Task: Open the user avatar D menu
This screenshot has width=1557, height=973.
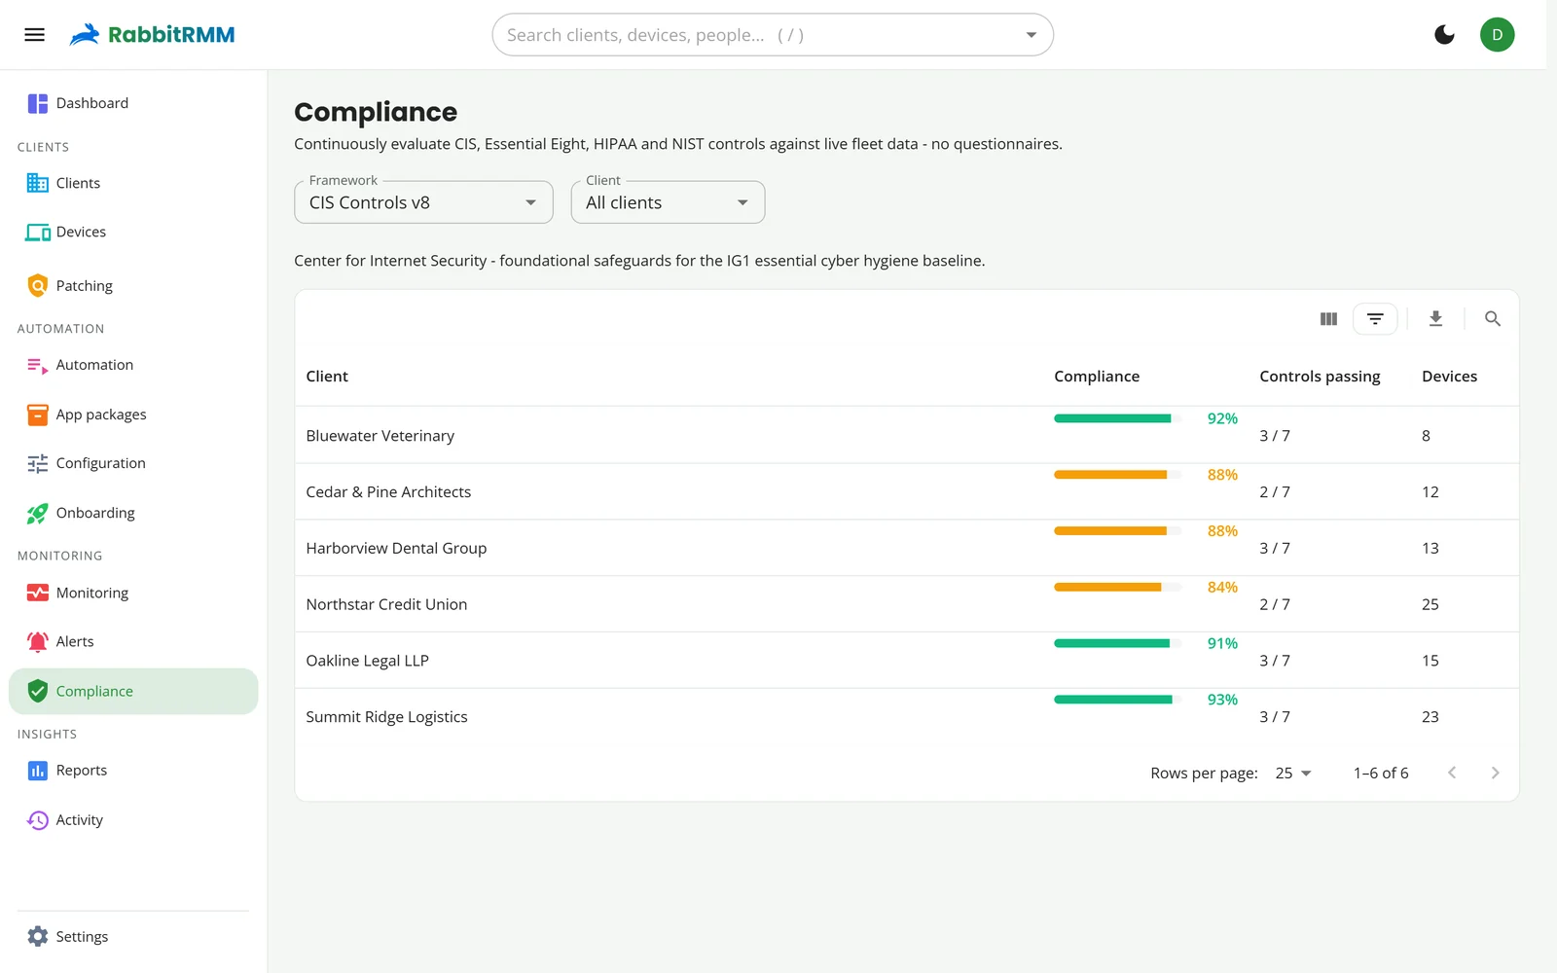Action: pyautogui.click(x=1497, y=35)
